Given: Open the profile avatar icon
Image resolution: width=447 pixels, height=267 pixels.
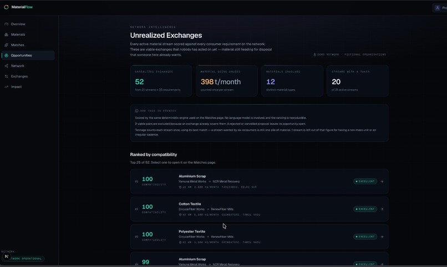Looking at the screenshot, I should point(438,8).
